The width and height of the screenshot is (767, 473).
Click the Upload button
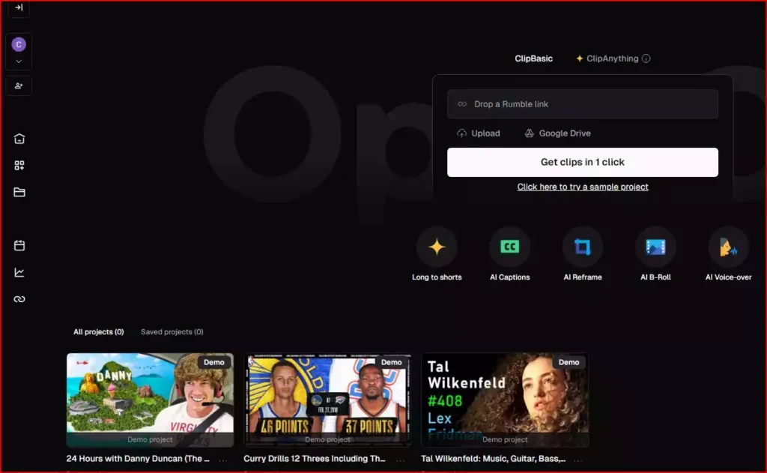point(479,133)
